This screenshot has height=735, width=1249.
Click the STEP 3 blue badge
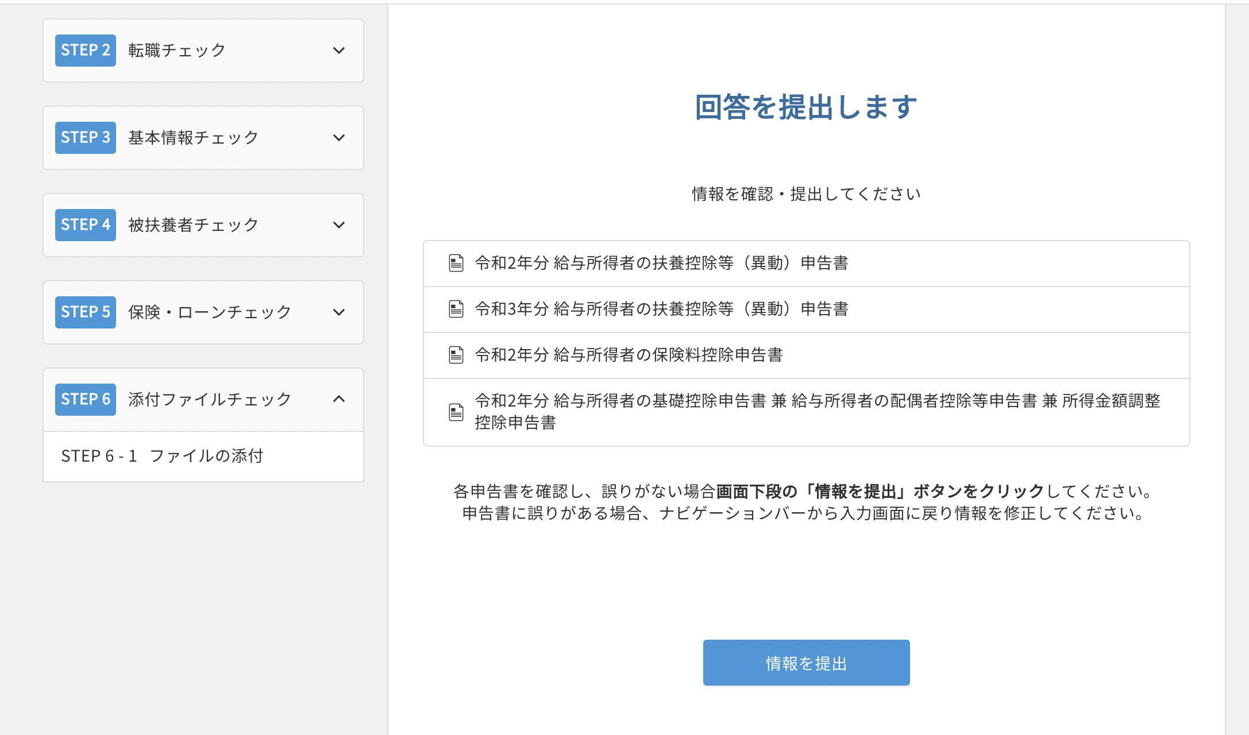pyautogui.click(x=85, y=138)
